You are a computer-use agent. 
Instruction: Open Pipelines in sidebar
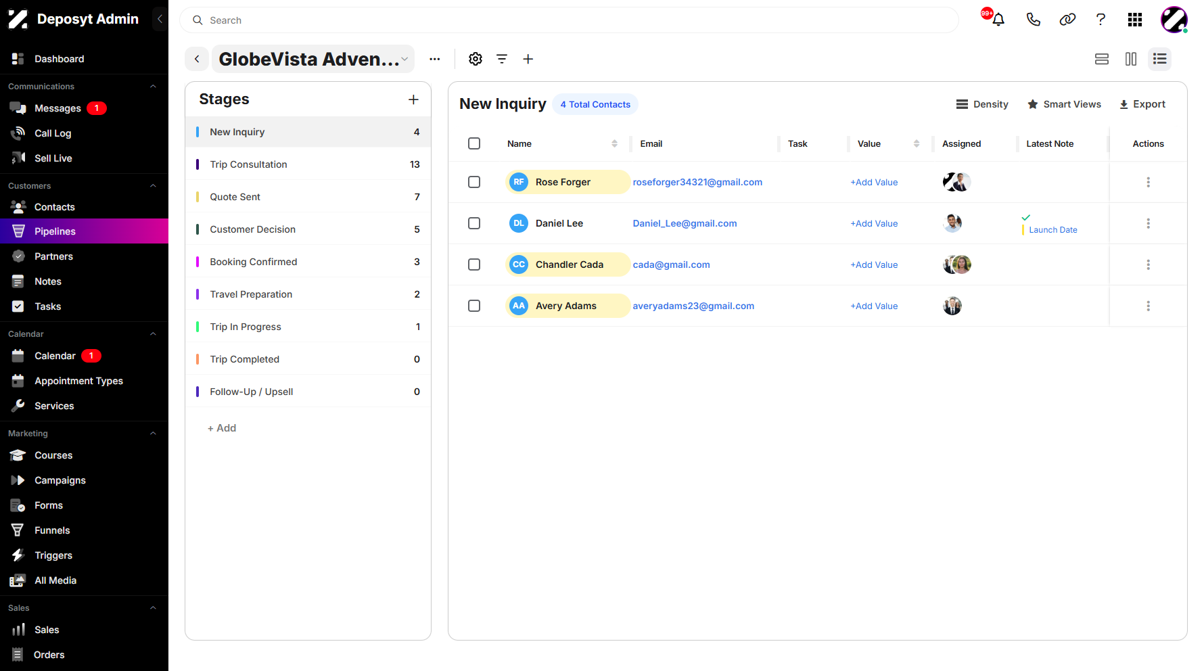click(84, 231)
